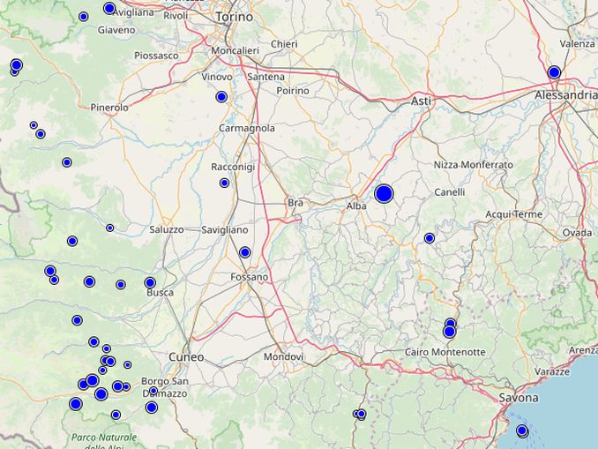Click the marker south of Savona
The width and height of the screenshot is (598, 449).
pyautogui.click(x=521, y=430)
